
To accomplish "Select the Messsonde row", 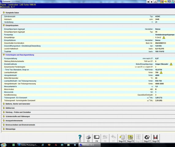I will tap(88, 92).
